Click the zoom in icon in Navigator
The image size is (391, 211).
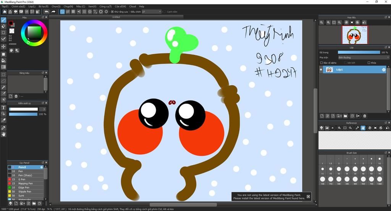pos(328,22)
